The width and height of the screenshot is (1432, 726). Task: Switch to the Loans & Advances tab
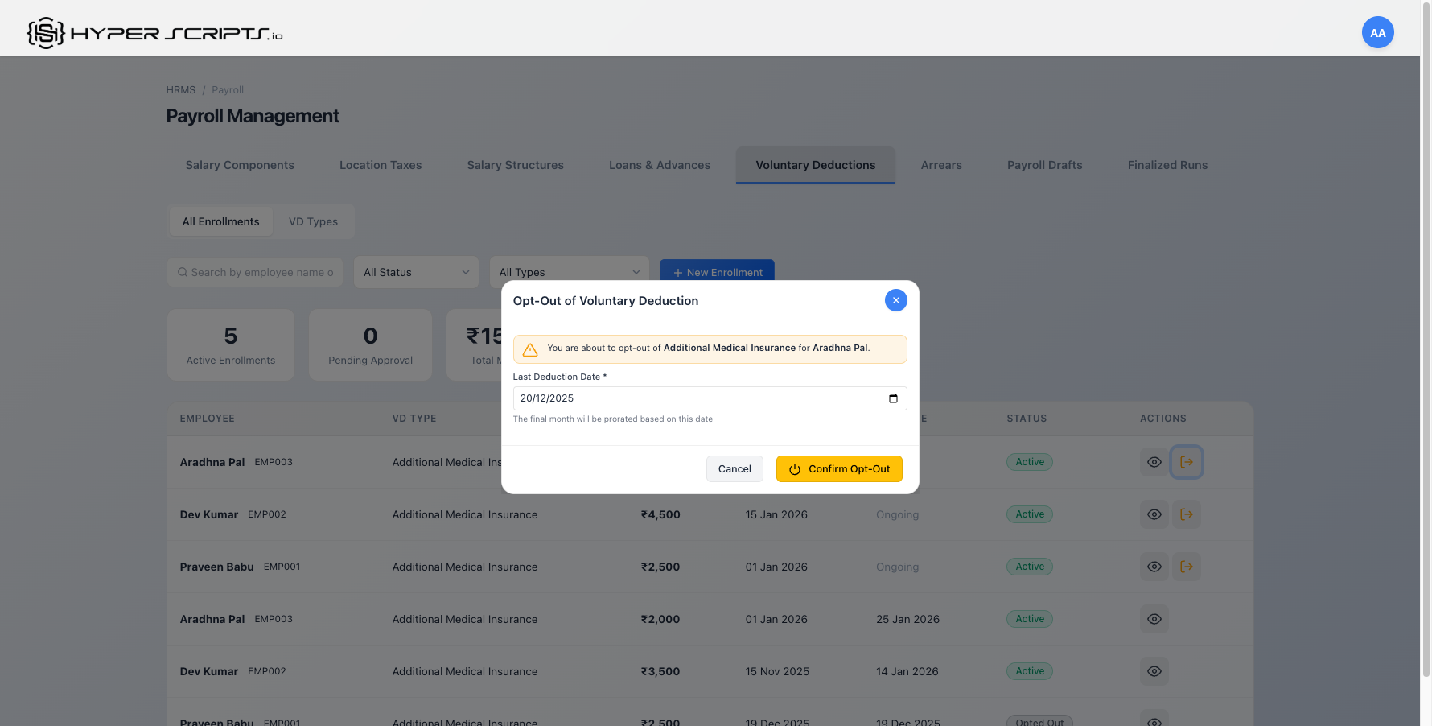[x=660, y=165]
